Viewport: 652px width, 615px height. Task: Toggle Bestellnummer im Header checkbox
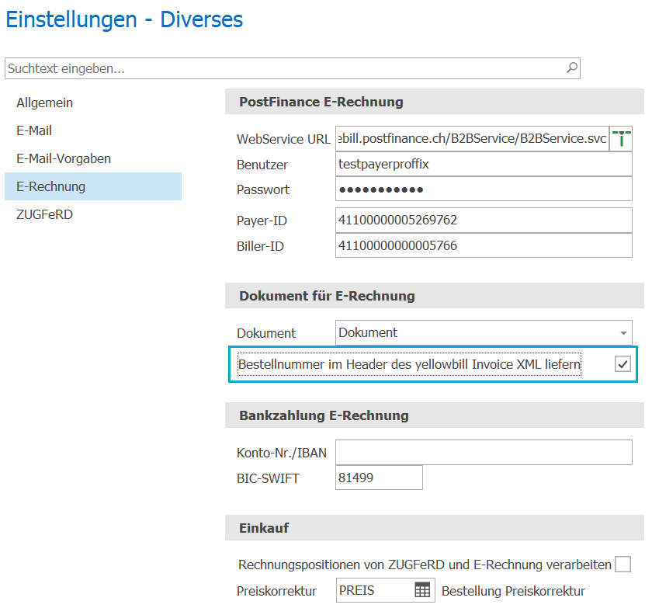click(623, 364)
